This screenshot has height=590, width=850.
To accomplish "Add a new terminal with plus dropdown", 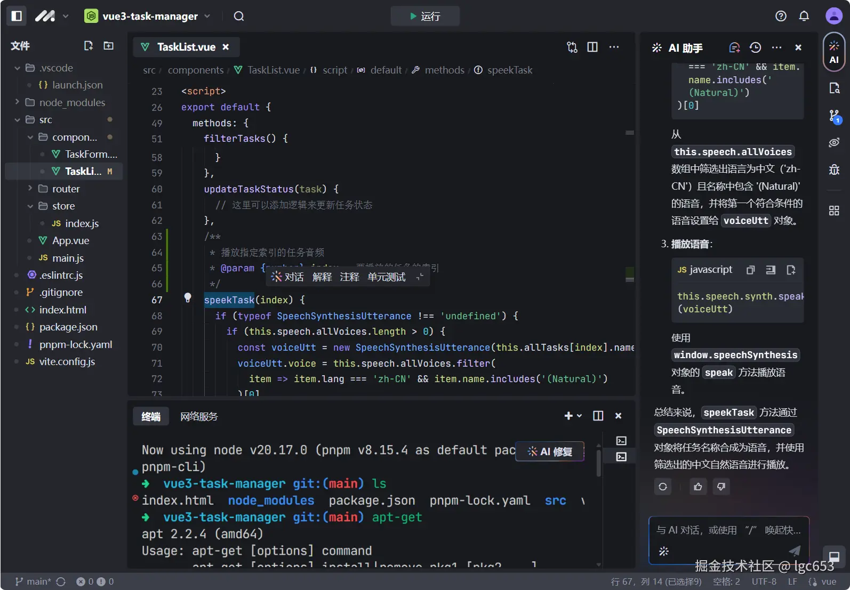I will click(x=573, y=416).
